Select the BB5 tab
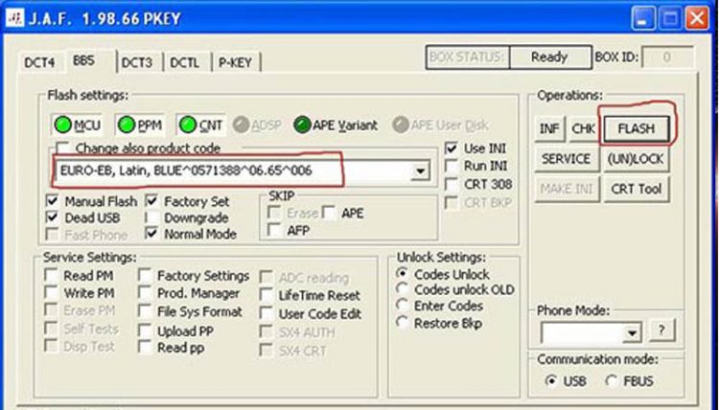The image size is (719, 410). [84, 60]
